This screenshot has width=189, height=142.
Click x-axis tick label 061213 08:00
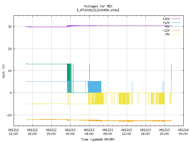tap(107, 132)
